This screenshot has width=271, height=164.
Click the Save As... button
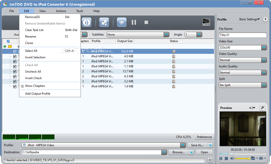click(197, 145)
